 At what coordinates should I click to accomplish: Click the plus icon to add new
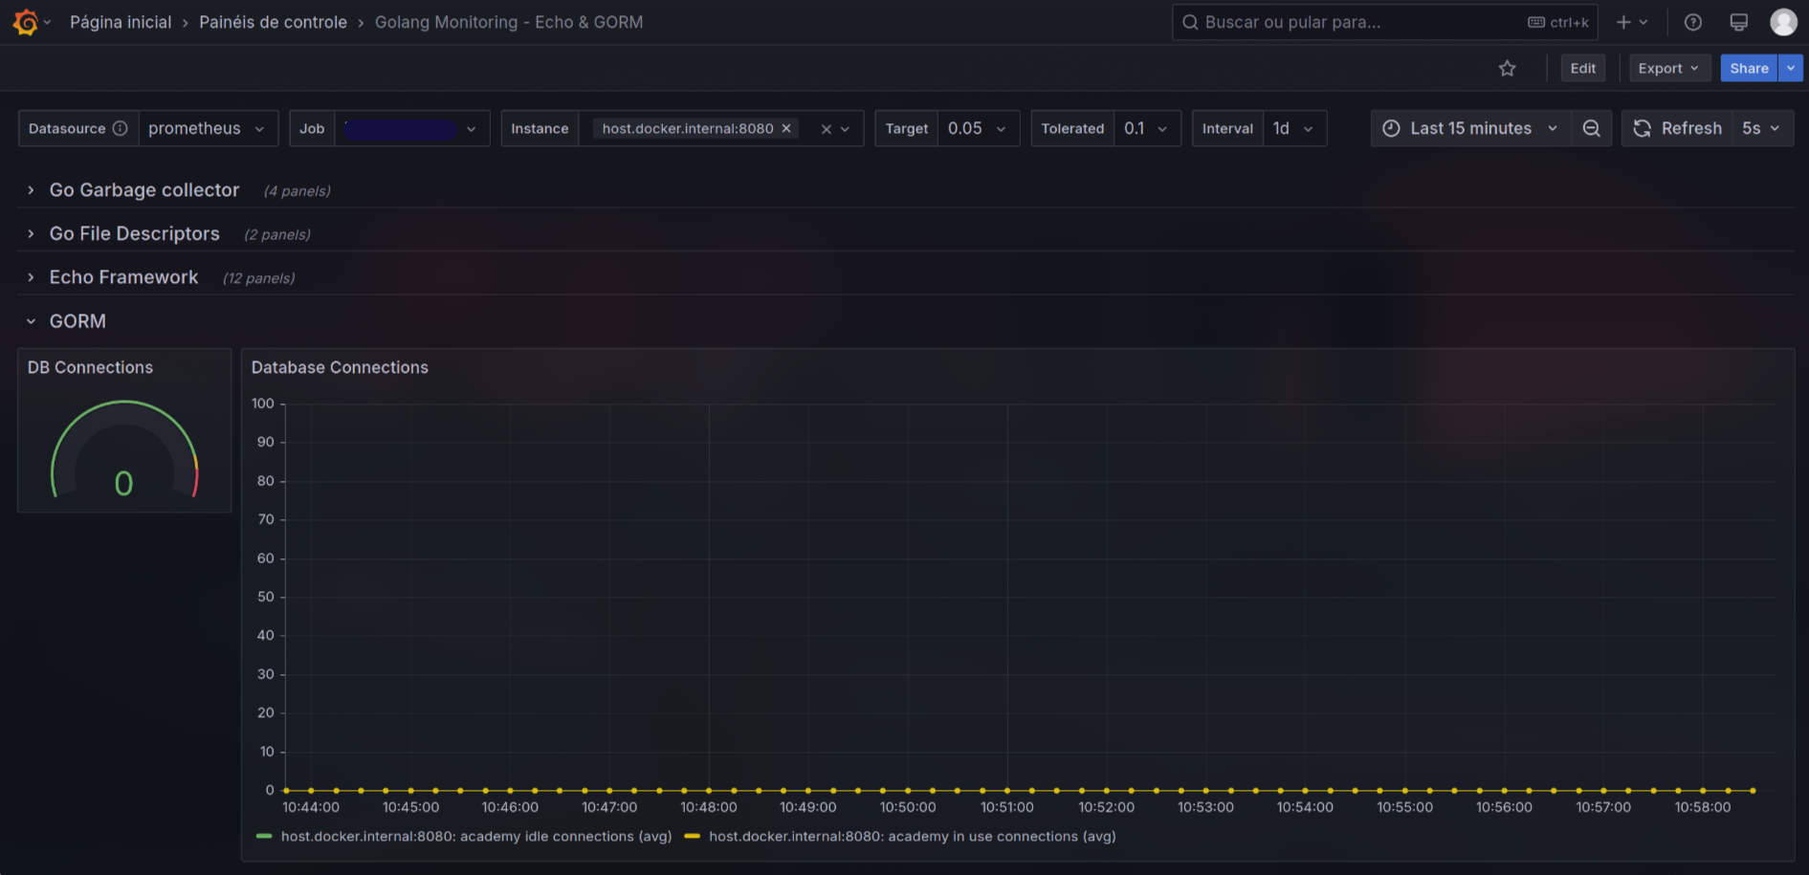click(1623, 22)
